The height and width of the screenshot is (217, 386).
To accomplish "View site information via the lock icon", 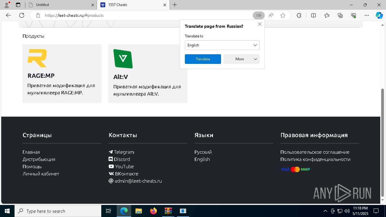I will pos(38,15).
